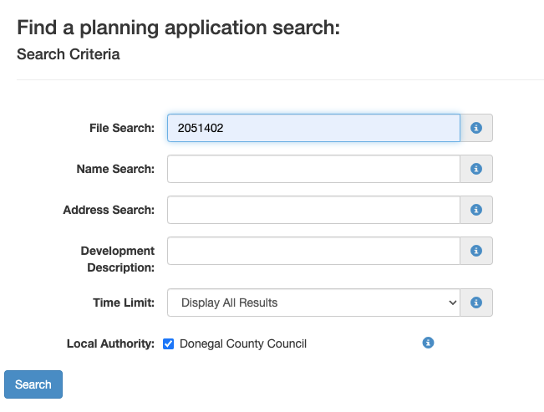Click the "File Search:" label
Viewport: 544px width, 412px height.
(x=122, y=128)
